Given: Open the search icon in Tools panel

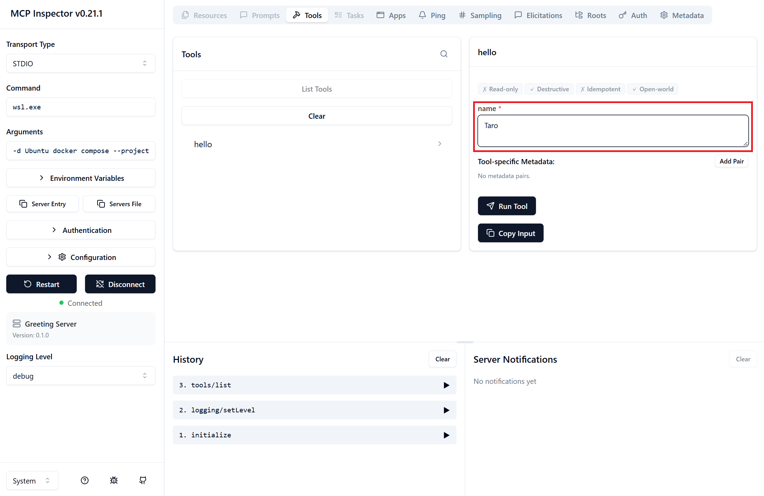Looking at the screenshot, I should [444, 54].
